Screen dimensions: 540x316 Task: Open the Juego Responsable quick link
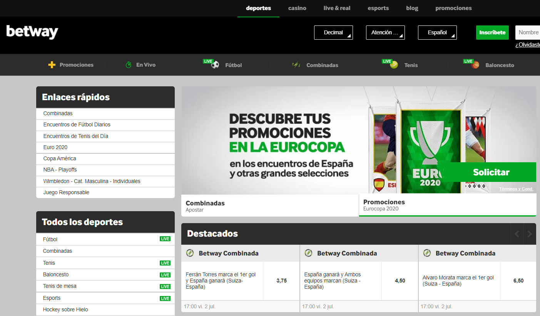point(105,192)
